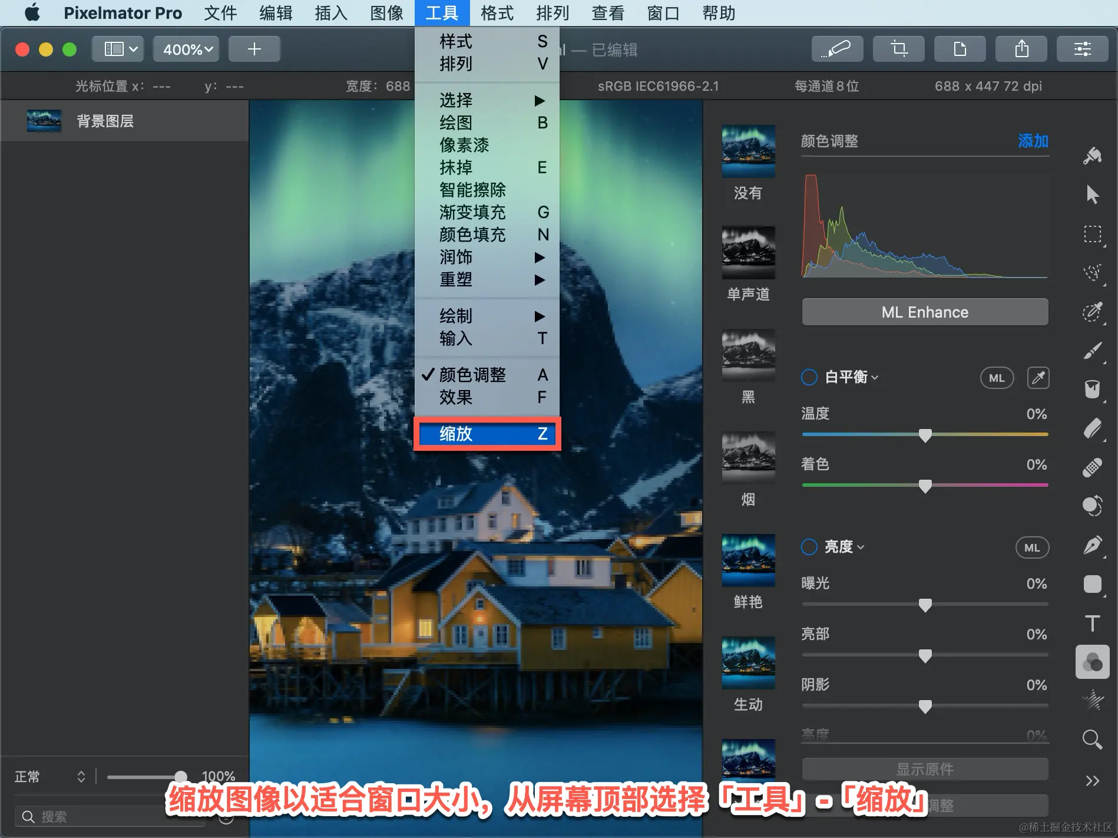This screenshot has width=1118, height=838.
Task: Click the 显示原件 button
Action: pos(925,769)
